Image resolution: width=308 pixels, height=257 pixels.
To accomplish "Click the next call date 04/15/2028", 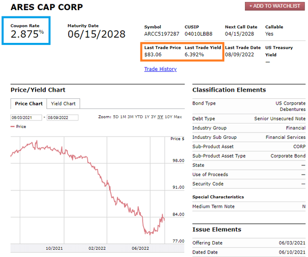I will (x=240, y=34).
